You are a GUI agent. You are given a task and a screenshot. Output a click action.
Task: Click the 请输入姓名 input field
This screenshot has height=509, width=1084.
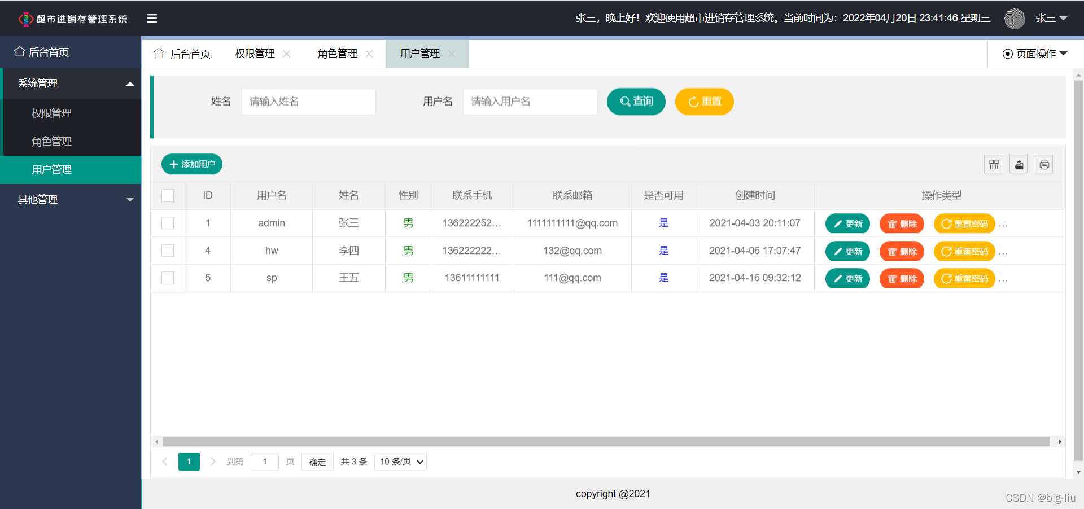(x=308, y=102)
